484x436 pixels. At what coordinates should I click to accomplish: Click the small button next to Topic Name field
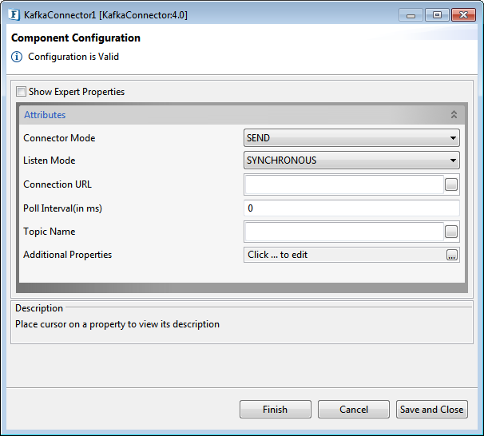coord(451,232)
